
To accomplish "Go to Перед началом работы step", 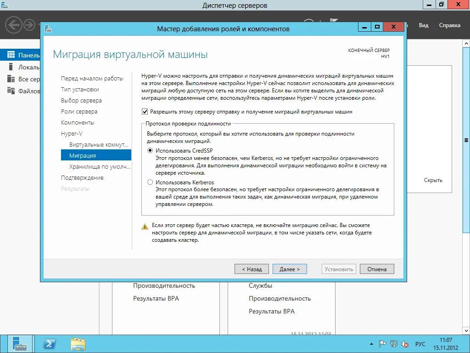I will pyautogui.click(x=92, y=78).
